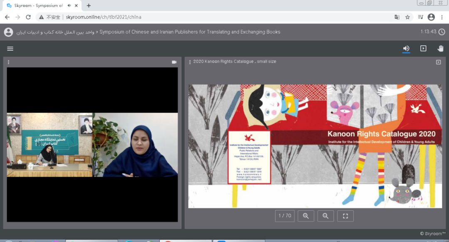Click the session timer clock icon
The height and width of the screenshot is (242, 449).
[x=442, y=32]
